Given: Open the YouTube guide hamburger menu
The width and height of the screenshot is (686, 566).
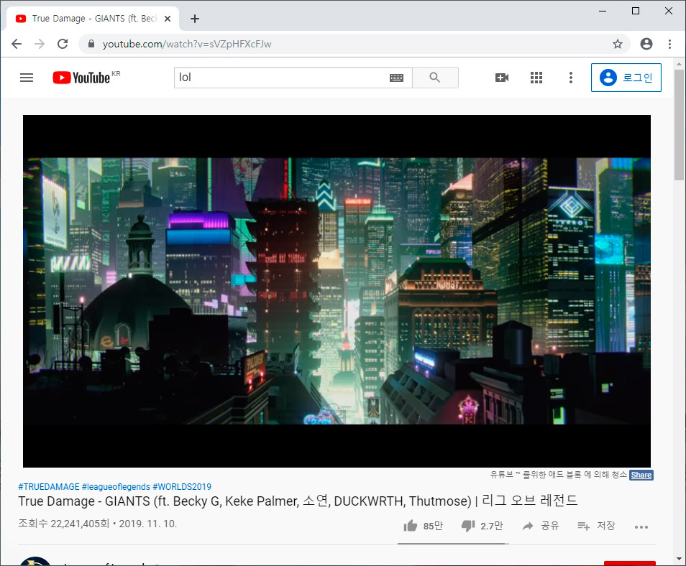Looking at the screenshot, I should (27, 78).
